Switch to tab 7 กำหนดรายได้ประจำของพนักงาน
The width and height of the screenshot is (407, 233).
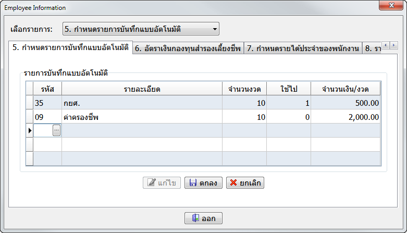point(303,48)
